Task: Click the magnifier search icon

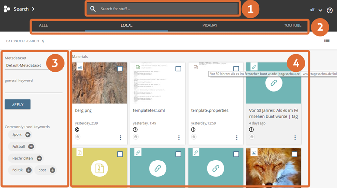Action: coord(92,9)
